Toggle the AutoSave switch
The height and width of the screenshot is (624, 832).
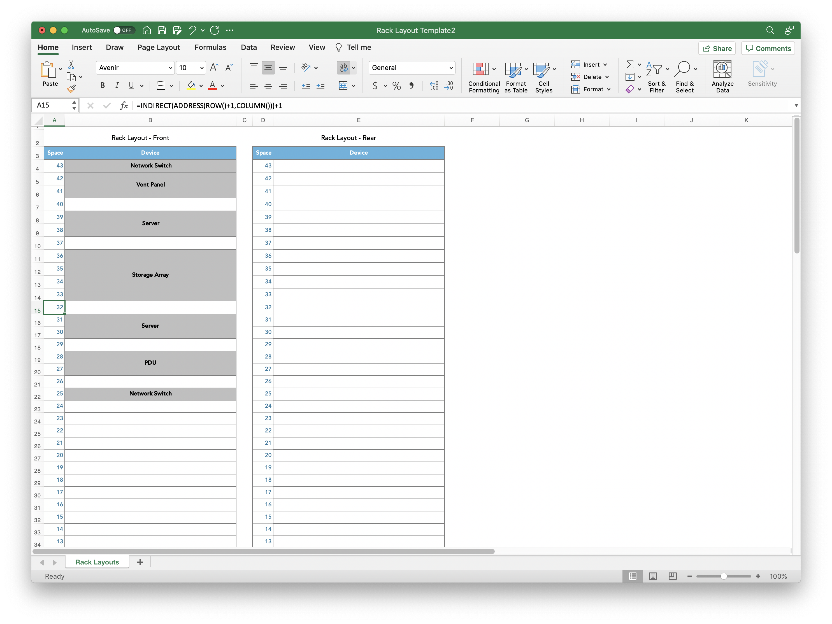(123, 31)
